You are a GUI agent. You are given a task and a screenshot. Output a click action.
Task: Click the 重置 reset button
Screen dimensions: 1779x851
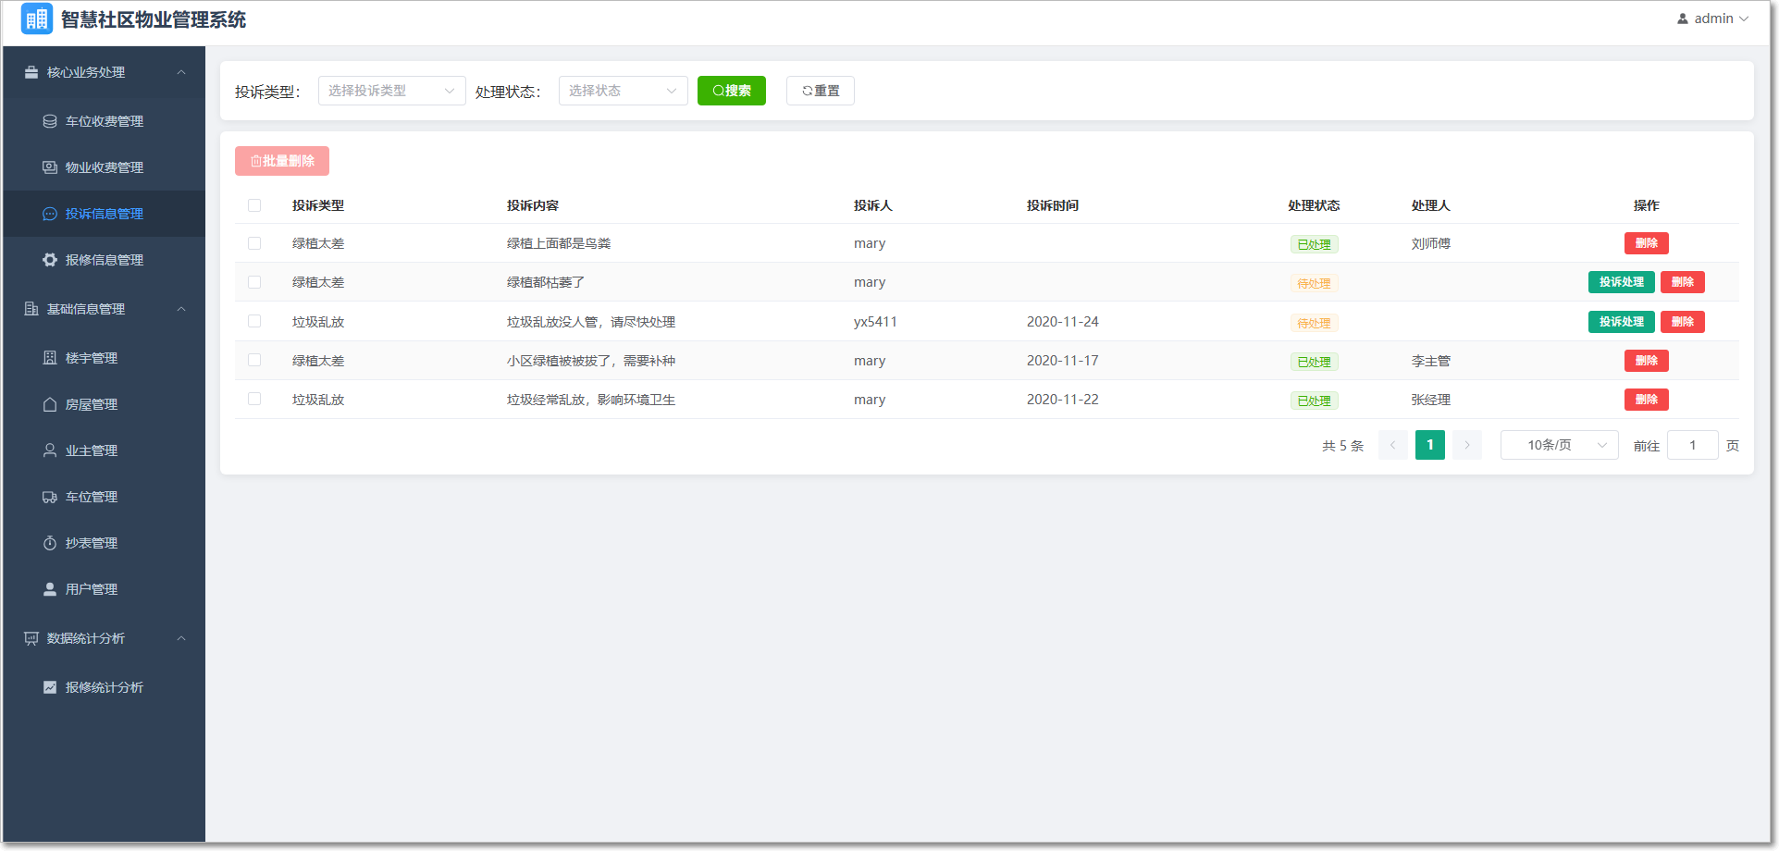(x=820, y=91)
